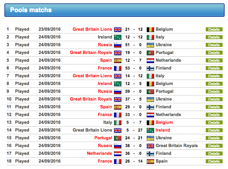Image resolution: width=228 pixels, height=169 pixels.
Task: Click the Italy flag in match 13
Action: (117, 122)
